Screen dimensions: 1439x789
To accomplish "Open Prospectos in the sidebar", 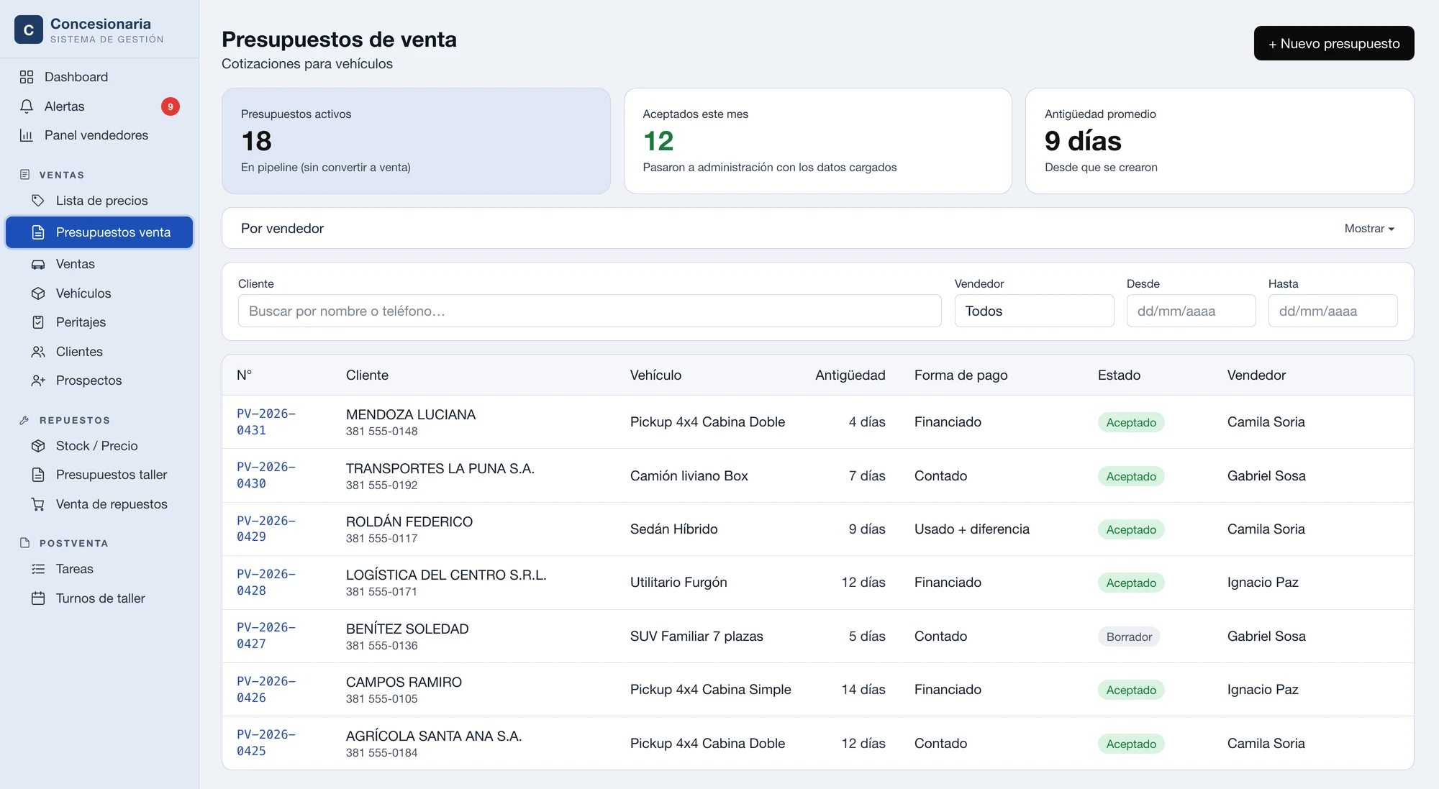I will pos(99,380).
